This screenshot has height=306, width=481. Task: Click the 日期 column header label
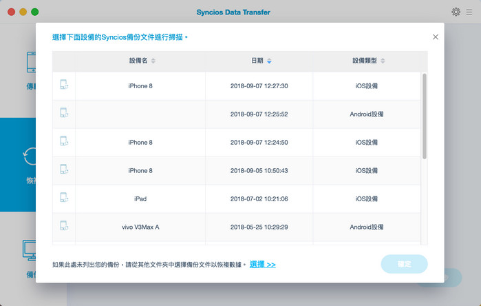click(257, 61)
